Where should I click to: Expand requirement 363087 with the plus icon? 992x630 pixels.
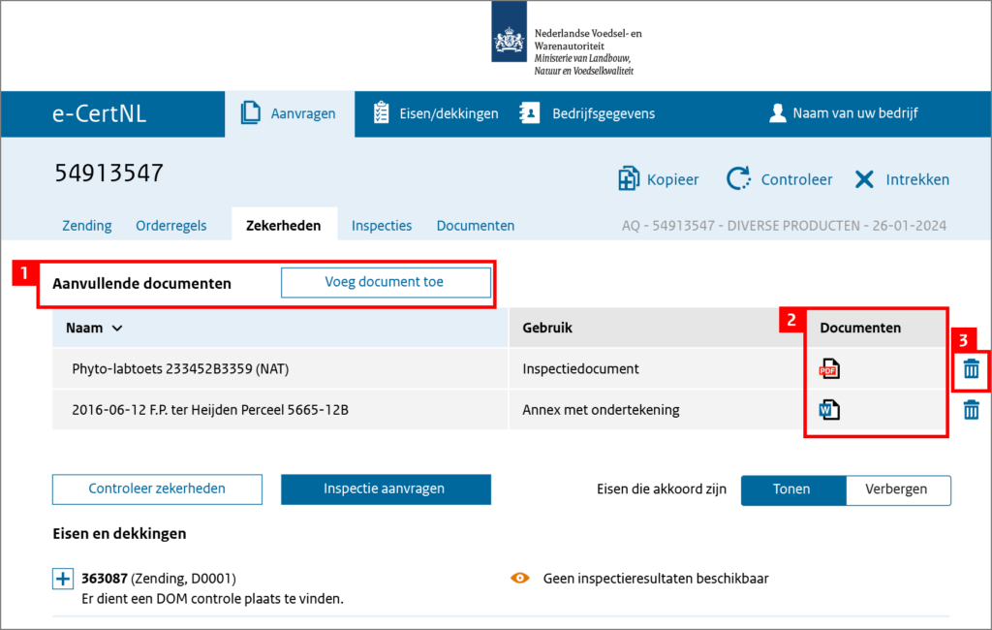tap(62, 578)
